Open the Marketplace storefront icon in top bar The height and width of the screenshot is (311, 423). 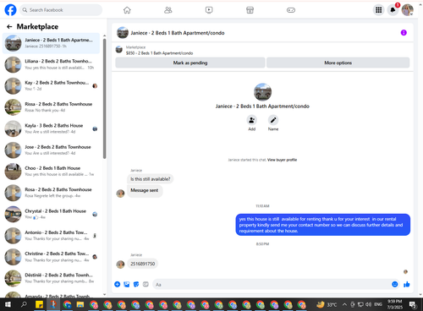point(250,10)
